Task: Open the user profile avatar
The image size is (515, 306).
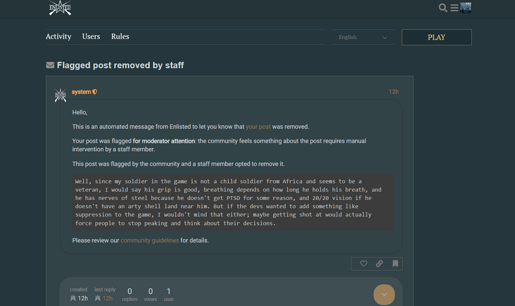Action: tap(466, 8)
